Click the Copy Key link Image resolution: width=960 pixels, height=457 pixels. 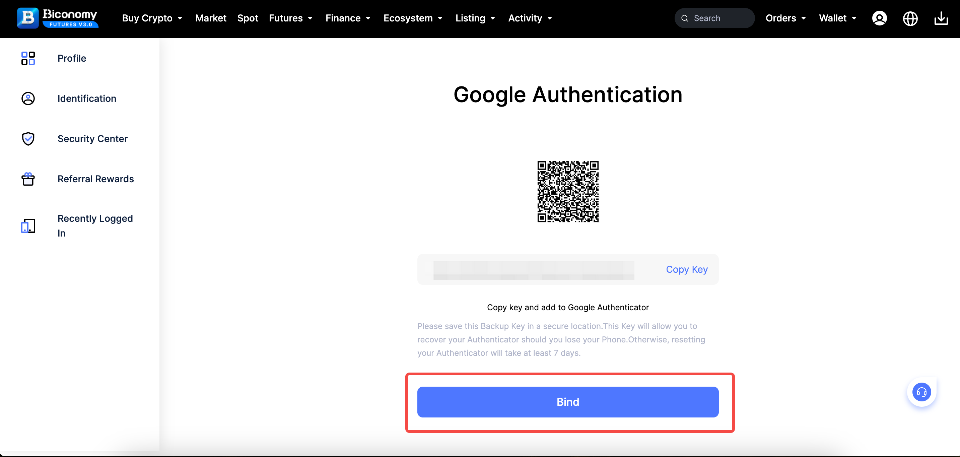pyautogui.click(x=686, y=269)
